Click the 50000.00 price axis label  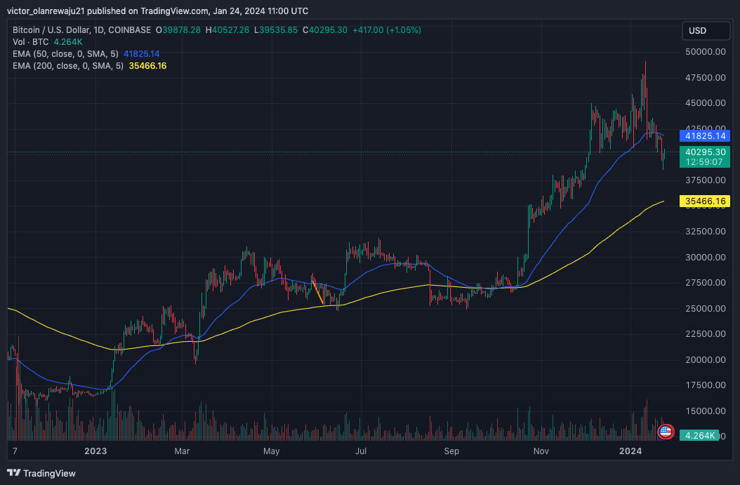click(706, 52)
